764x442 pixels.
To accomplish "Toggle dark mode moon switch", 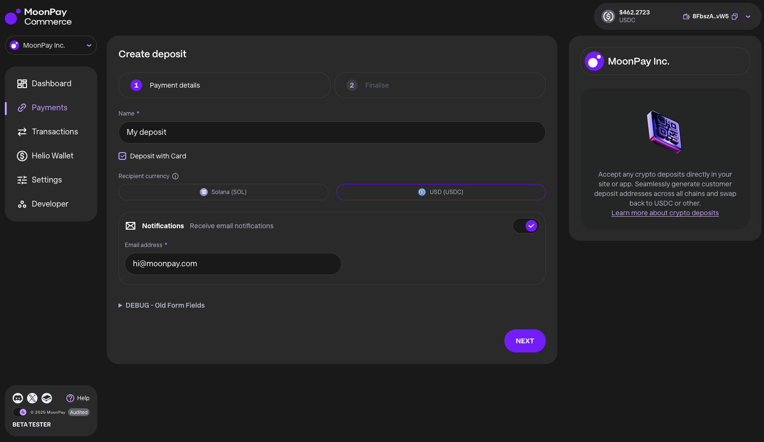I will point(20,412).
